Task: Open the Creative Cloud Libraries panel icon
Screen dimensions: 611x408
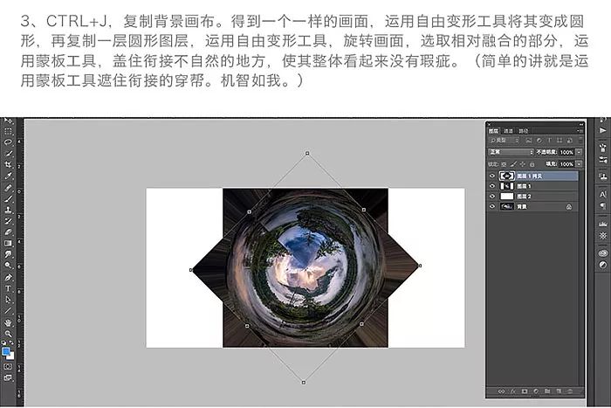Action: [x=602, y=252]
